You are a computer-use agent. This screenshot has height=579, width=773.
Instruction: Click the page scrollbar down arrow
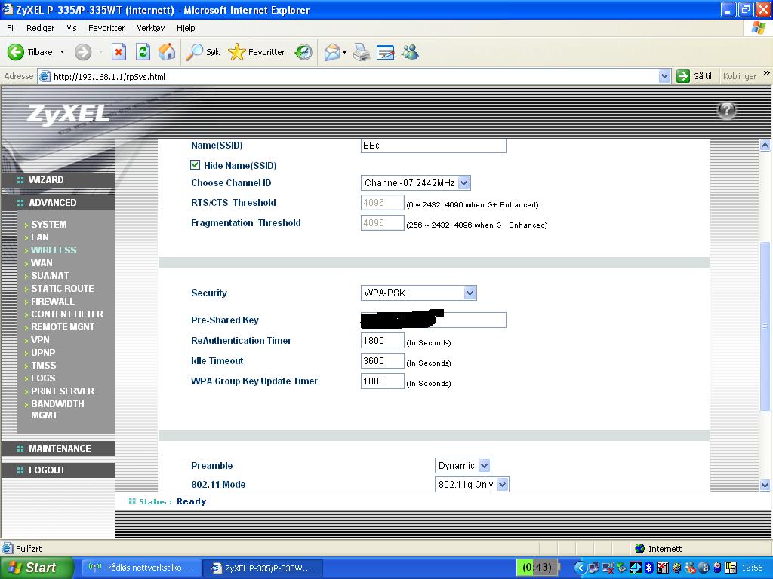[x=765, y=485]
